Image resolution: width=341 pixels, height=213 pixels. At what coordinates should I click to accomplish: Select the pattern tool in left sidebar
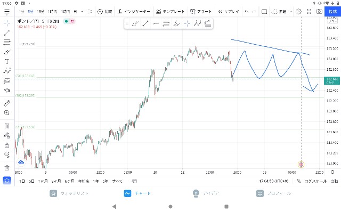[7, 71]
